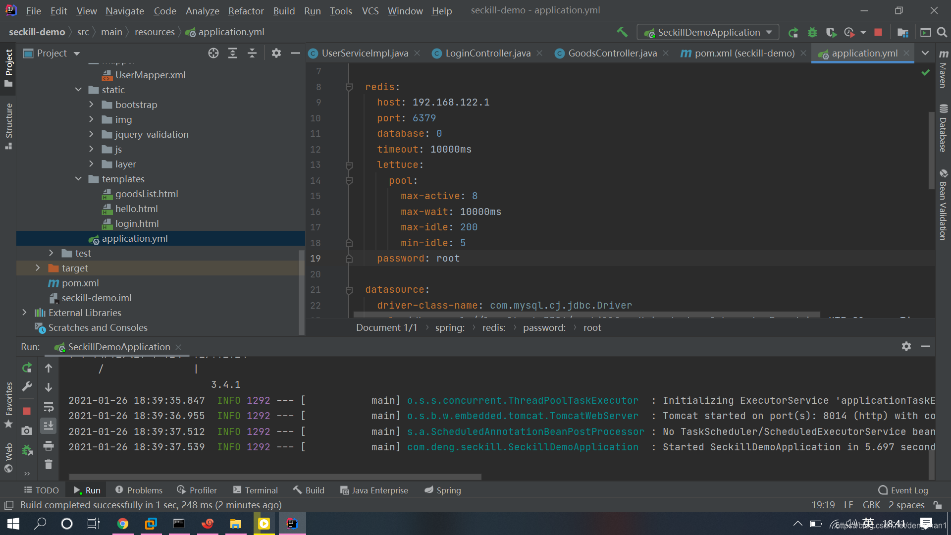Run with coverage icon in toolbar
Viewport: 951px width, 535px height.
(831, 32)
